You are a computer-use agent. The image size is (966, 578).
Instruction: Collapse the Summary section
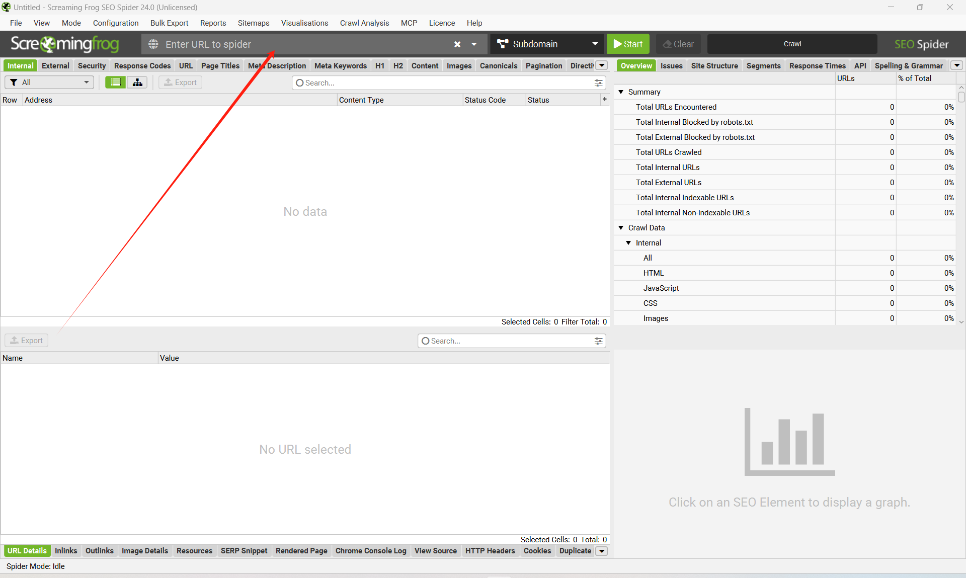[621, 92]
